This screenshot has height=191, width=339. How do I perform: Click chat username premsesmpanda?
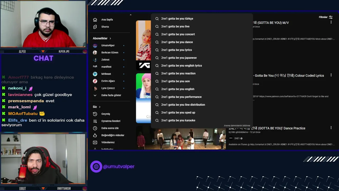[x=26, y=101]
